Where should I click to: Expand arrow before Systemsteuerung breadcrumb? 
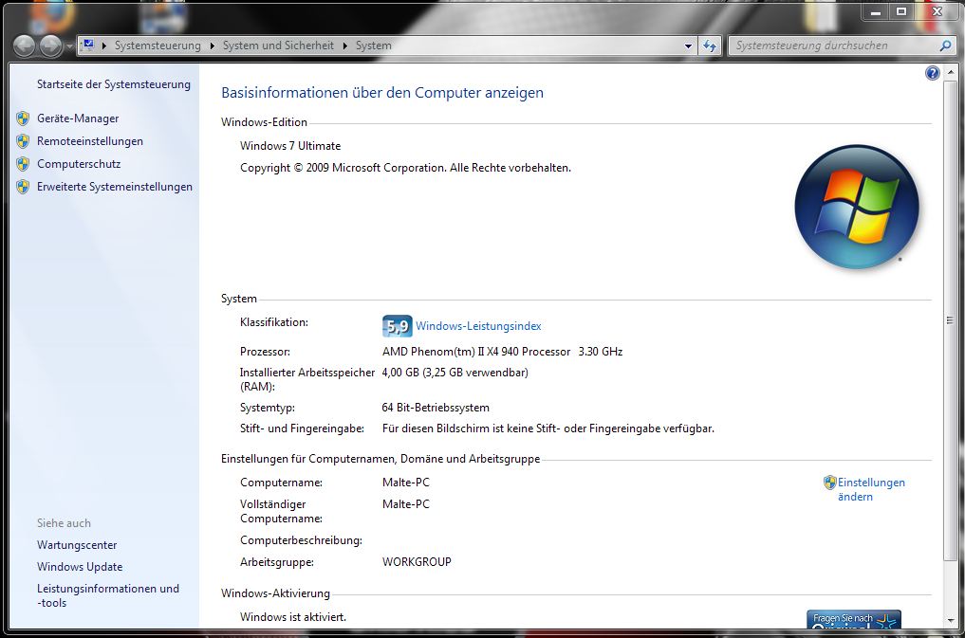(104, 46)
